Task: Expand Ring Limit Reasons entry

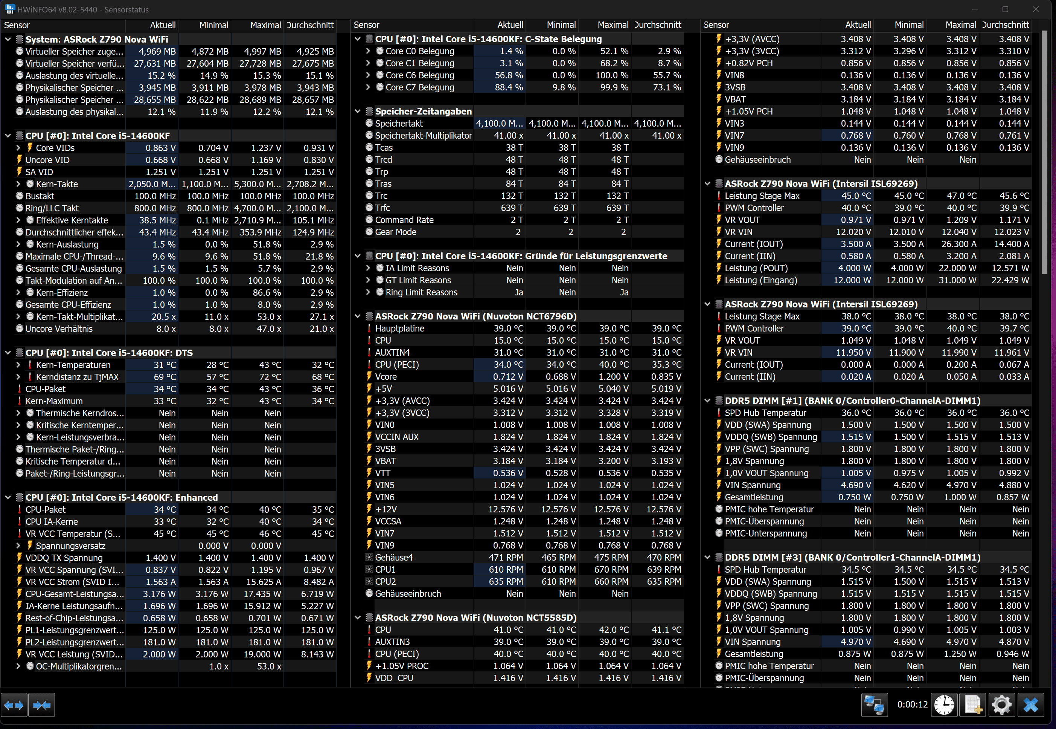Action: pos(368,292)
